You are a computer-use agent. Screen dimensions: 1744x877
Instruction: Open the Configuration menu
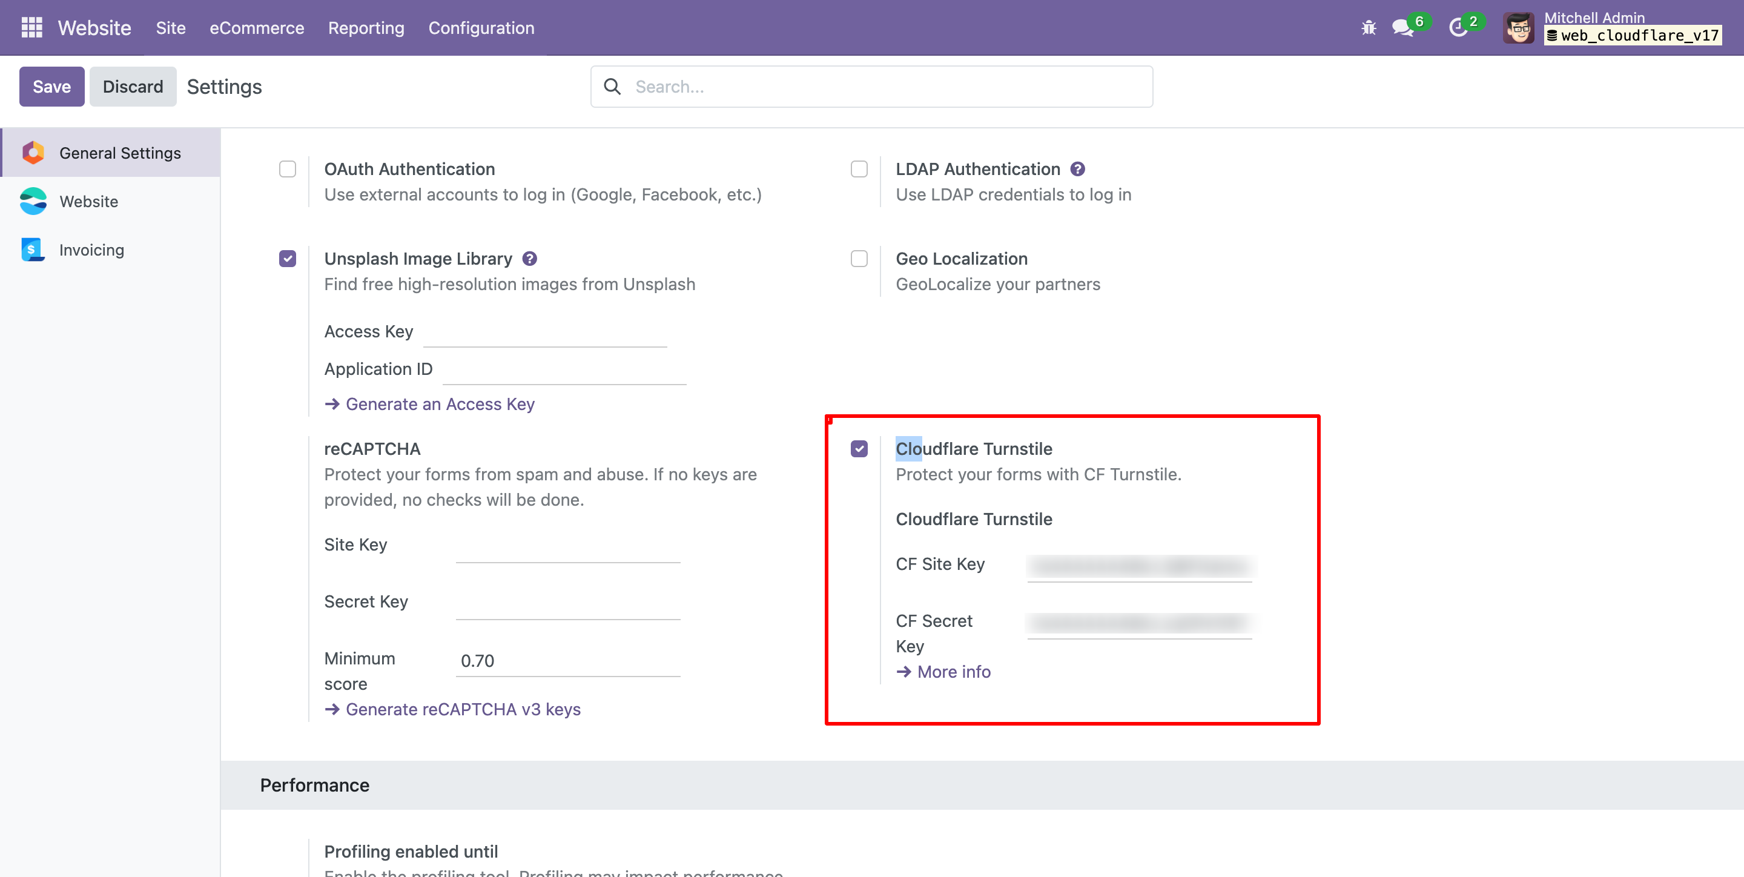click(481, 28)
